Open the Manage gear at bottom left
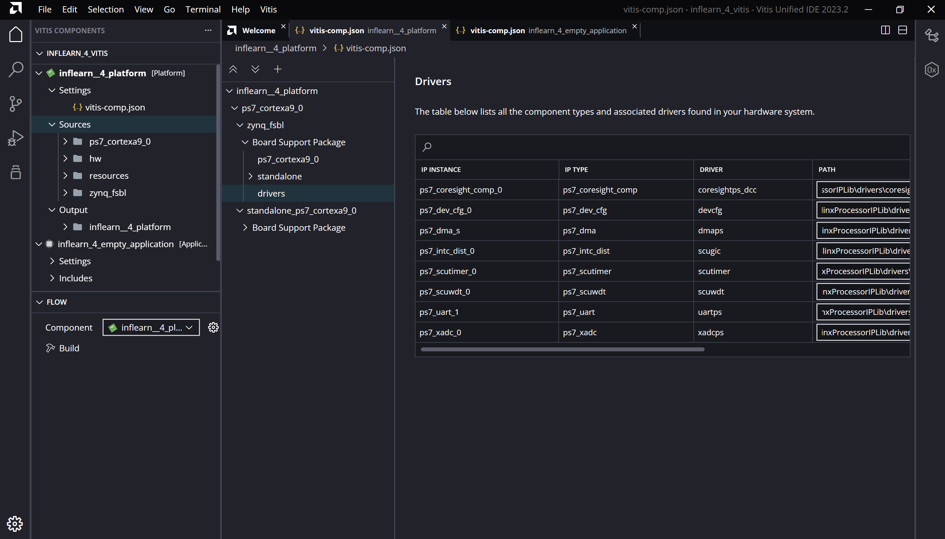 point(15,524)
